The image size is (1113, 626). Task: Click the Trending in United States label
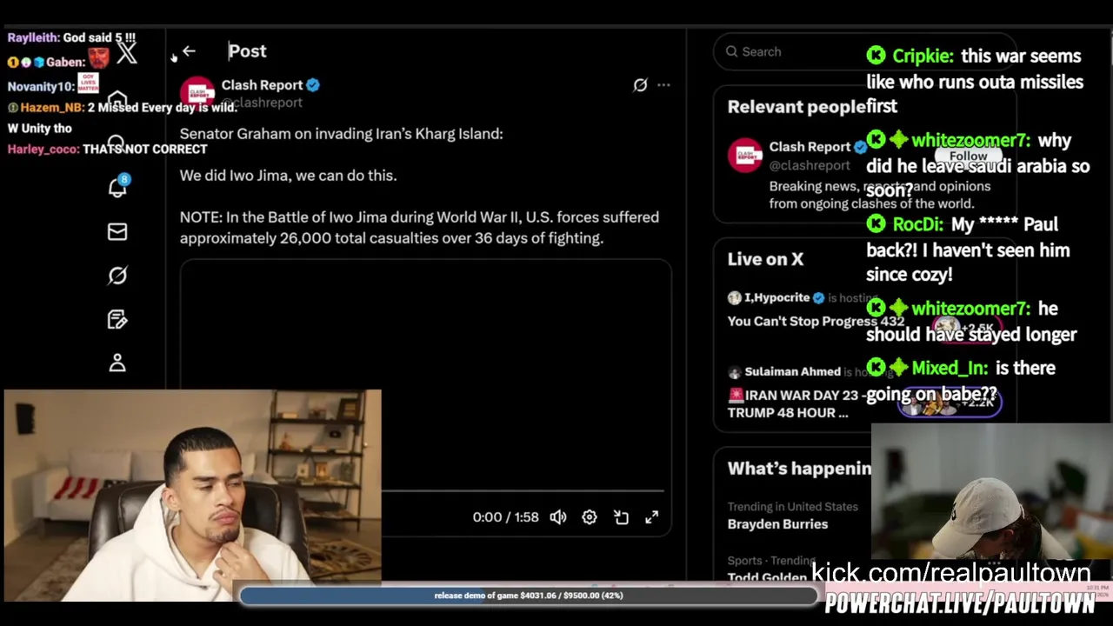point(792,507)
